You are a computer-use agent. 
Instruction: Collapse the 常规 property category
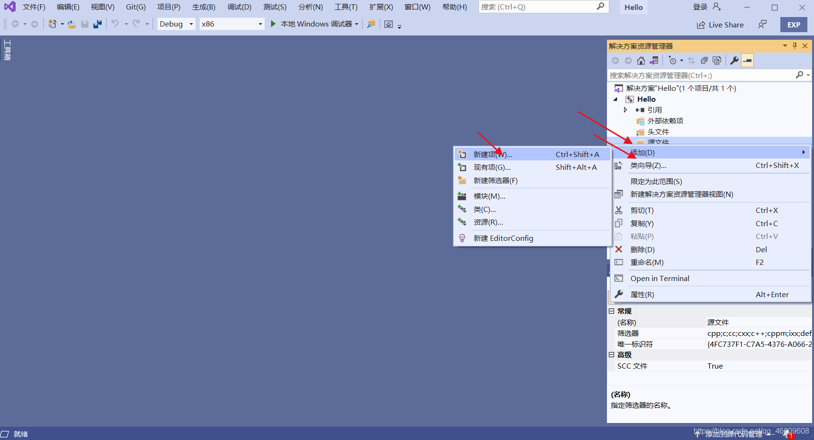[611, 311]
